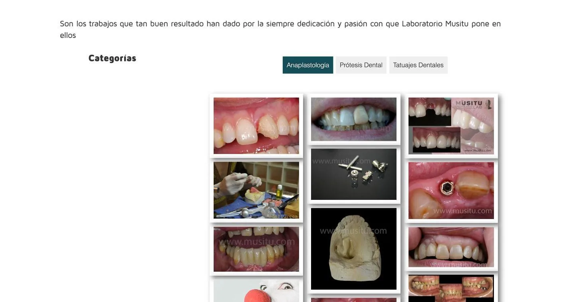Open the technician working on dental model photo
The image size is (575, 302).
point(256,190)
